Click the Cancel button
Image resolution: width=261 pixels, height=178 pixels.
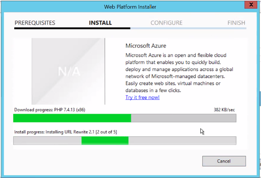click(x=224, y=161)
